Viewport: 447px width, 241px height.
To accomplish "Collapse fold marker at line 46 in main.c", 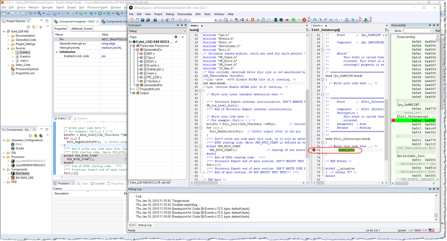I will pos(200,91).
